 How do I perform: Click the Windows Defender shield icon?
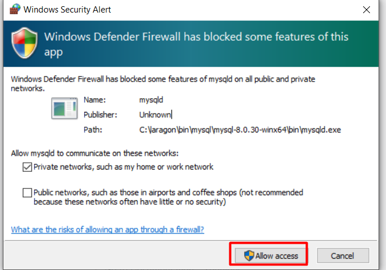click(x=25, y=43)
